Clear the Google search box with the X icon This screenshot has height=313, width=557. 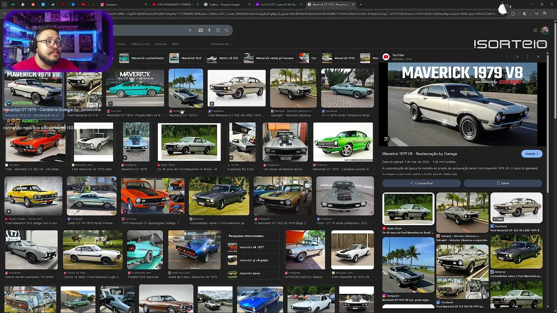coord(190,30)
